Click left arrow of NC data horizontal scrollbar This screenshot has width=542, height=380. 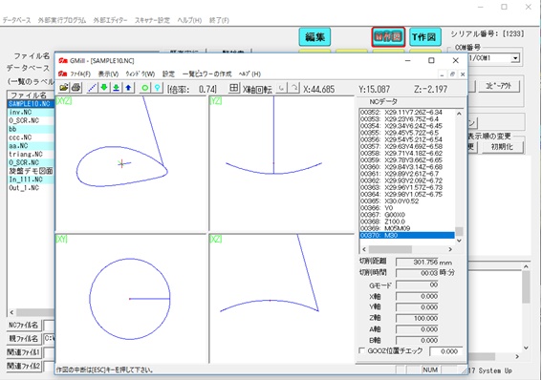coord(363,249)
